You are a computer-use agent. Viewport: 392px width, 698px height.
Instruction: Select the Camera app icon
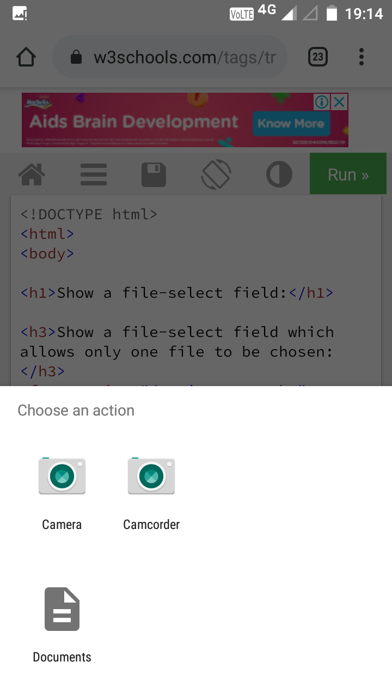pyautogui.click(x=62, y=476)
